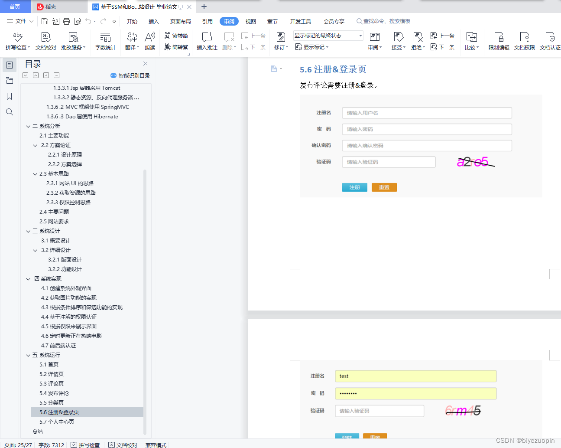561x448 pixels.
Task: Undo the last action
Action: 88,21
